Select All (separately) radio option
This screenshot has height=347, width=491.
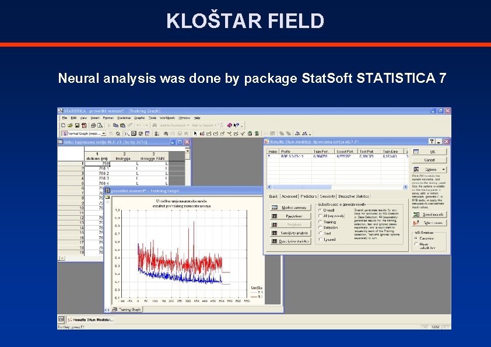tap(320, 216)
